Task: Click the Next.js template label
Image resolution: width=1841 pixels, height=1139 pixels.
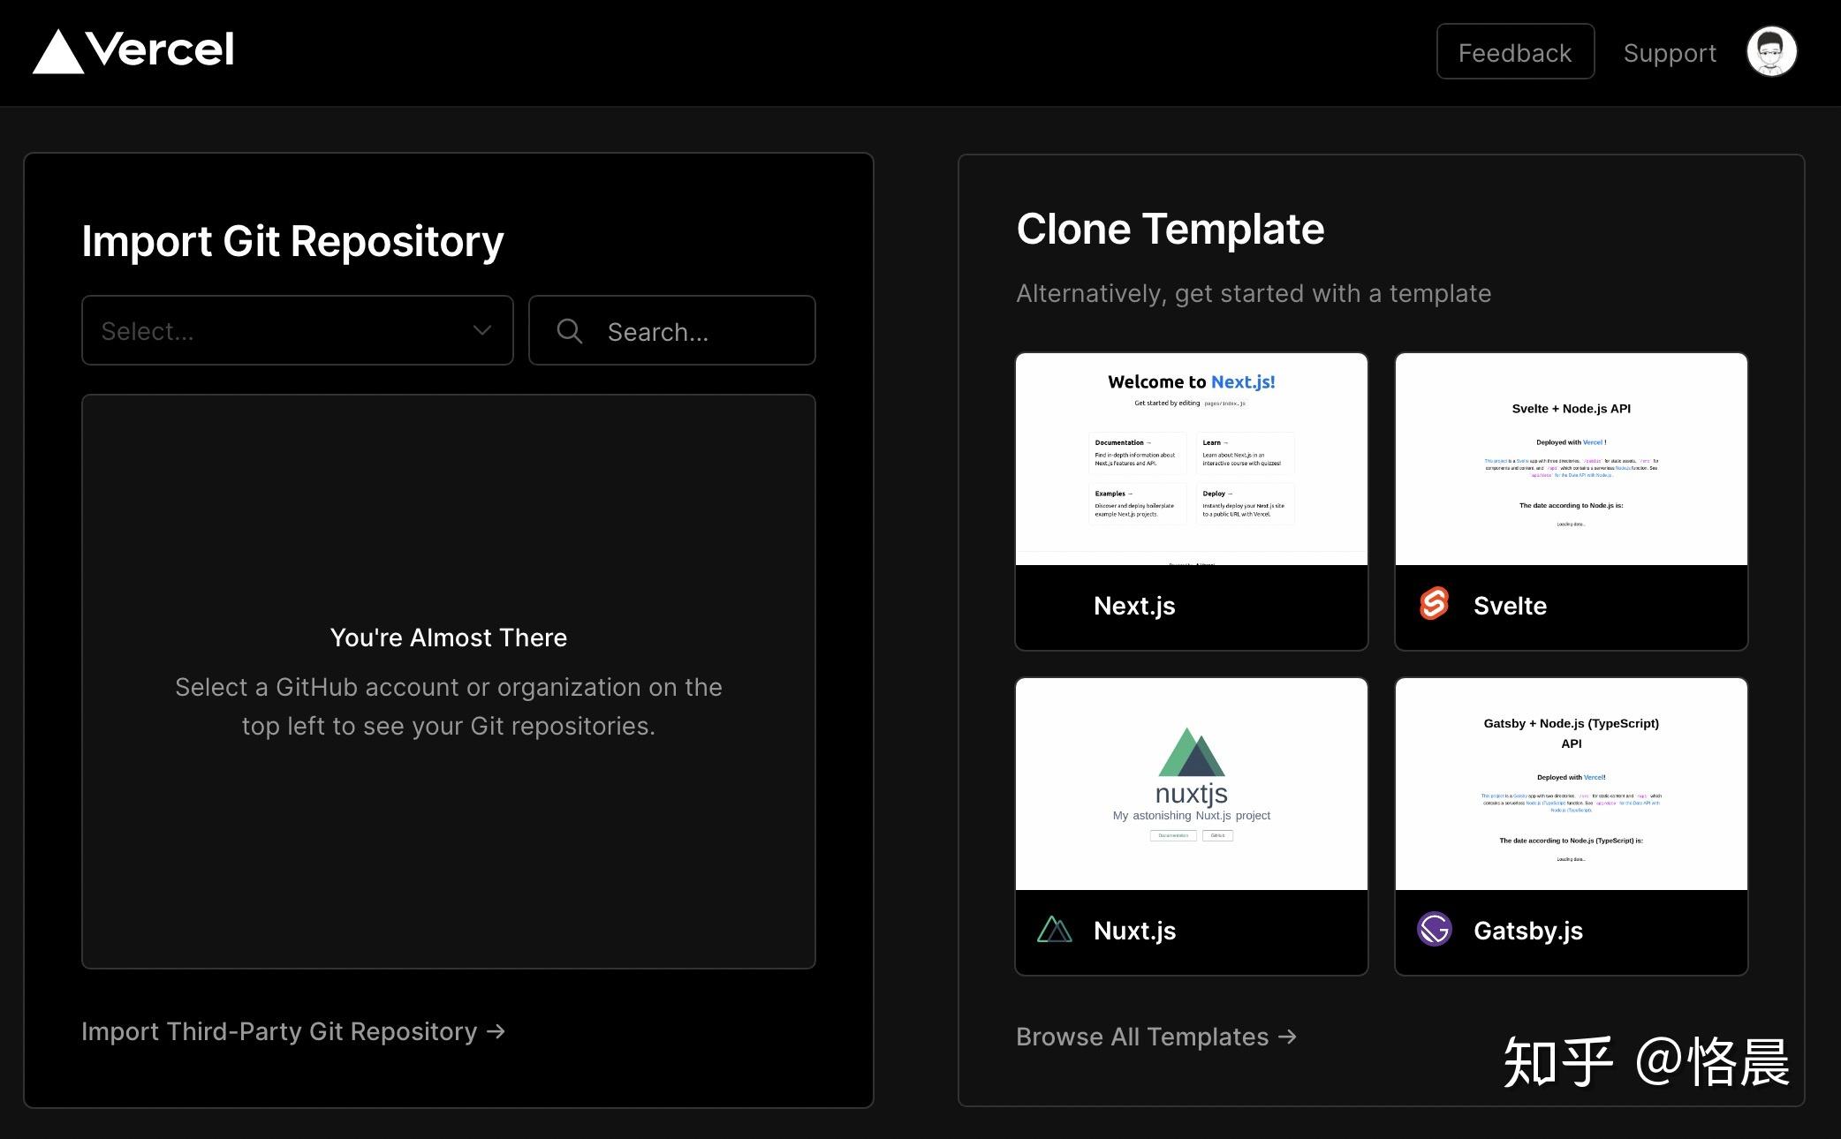Action: click(x=1134, y=606)
